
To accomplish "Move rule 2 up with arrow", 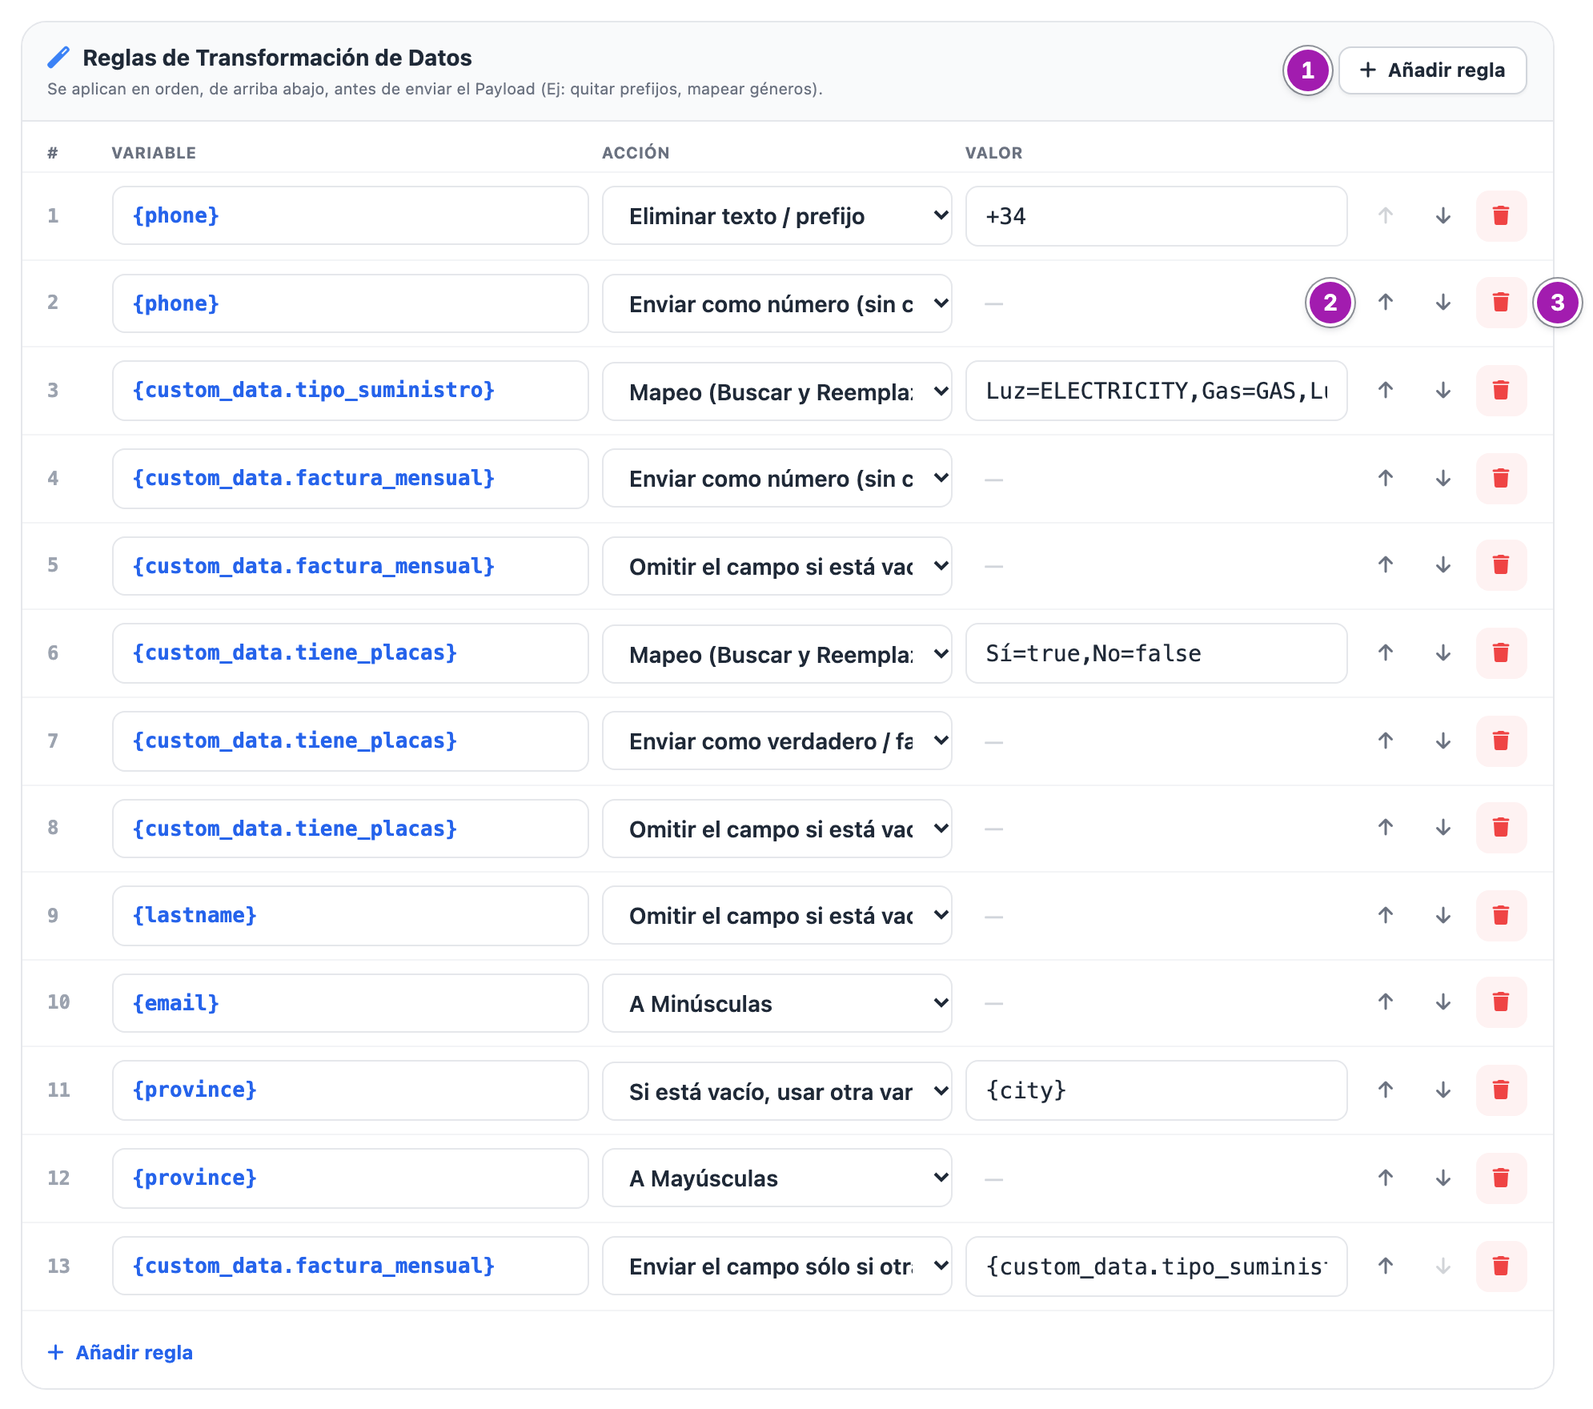I will [1386, 303].
